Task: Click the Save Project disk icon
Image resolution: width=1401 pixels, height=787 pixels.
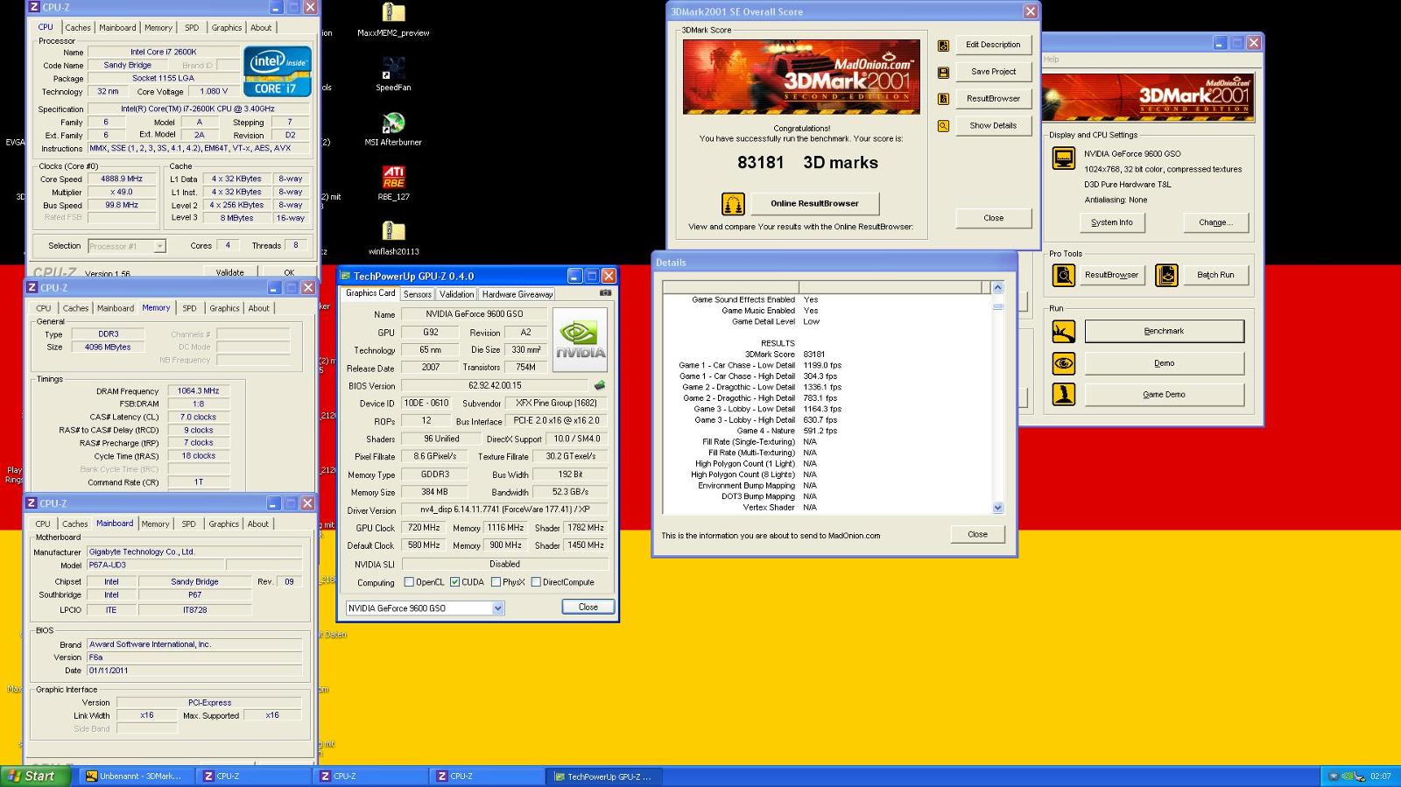Action: coord(943,73)
